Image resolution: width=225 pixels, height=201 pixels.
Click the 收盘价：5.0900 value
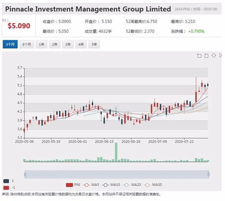57,22
